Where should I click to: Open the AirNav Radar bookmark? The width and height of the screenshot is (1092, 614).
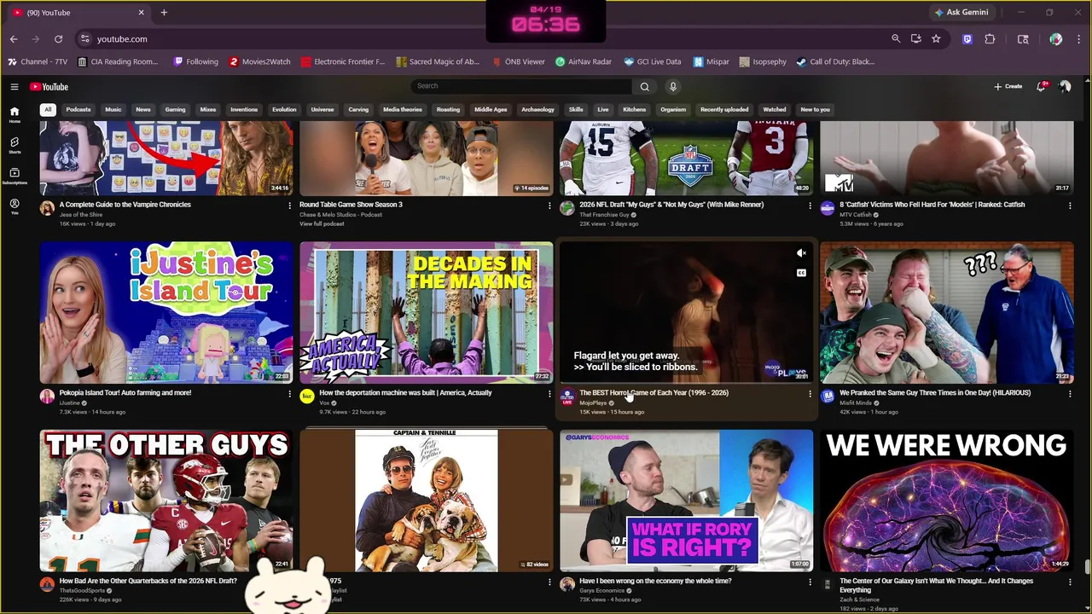tap(584, 61)
